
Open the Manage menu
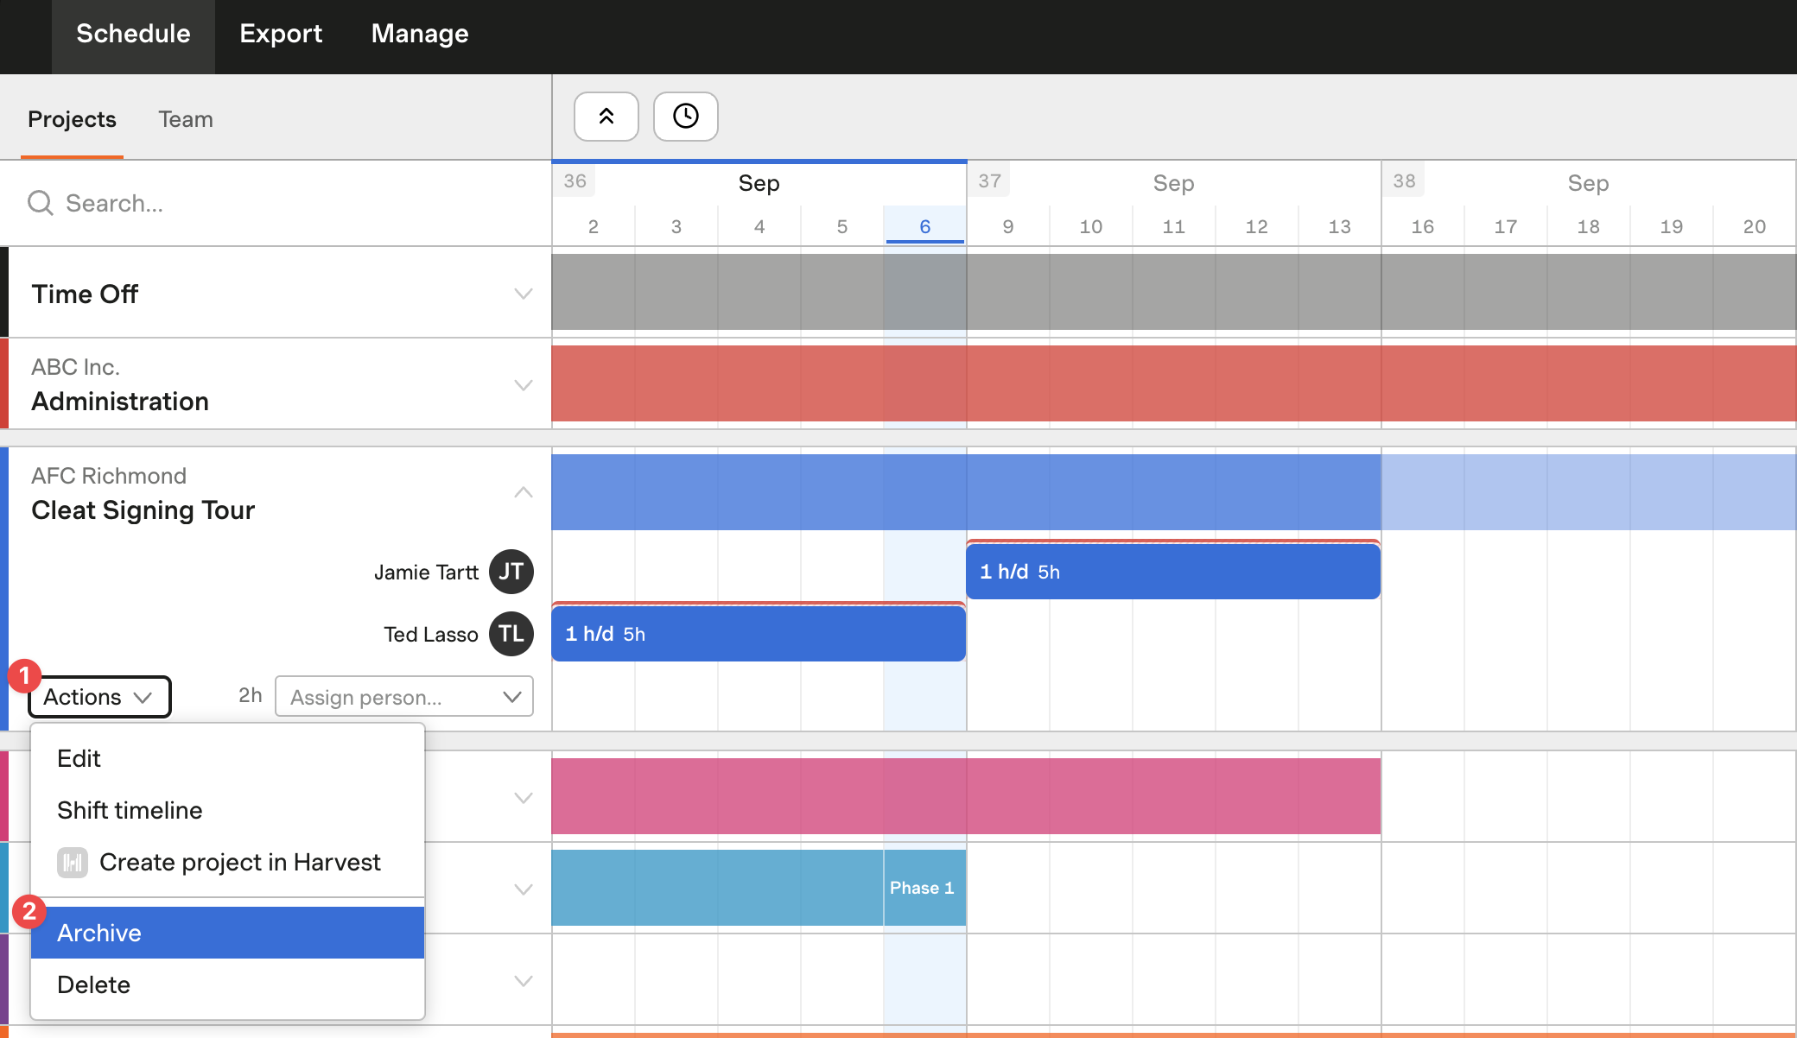420,35
